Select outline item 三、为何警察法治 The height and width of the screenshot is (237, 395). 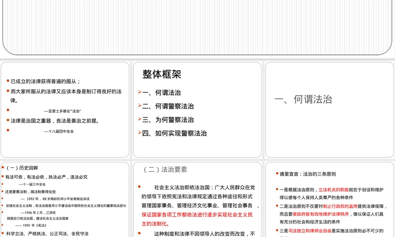coord(168,120)
